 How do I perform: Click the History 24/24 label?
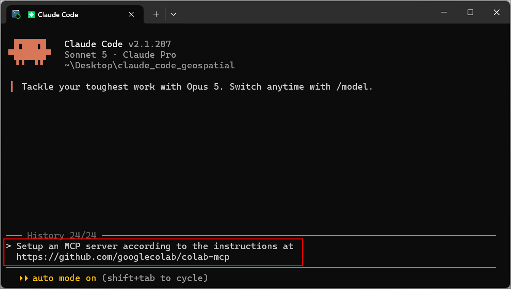[x=62, y=235]
